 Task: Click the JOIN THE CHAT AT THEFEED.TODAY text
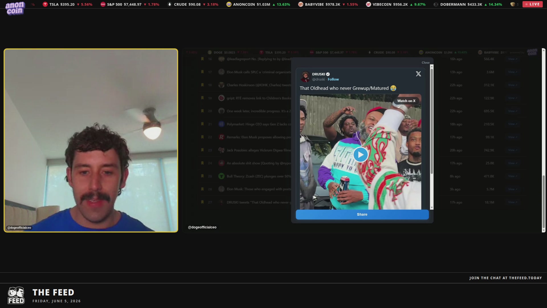[x=506, y=278]
